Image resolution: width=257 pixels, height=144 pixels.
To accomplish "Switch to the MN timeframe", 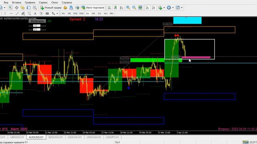I will coord(112,14).
